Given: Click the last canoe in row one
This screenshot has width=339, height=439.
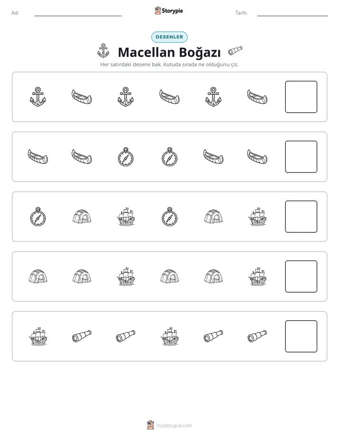Looking at the screenshot, I should click(257, 97).
